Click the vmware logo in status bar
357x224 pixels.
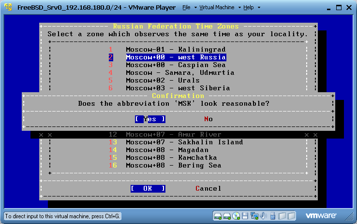(x=321, y=215)
